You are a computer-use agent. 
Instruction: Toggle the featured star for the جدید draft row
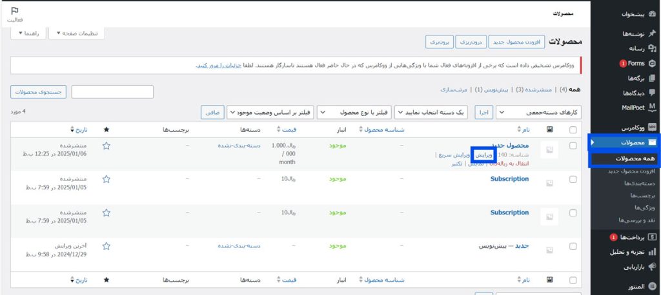point(107,246)
